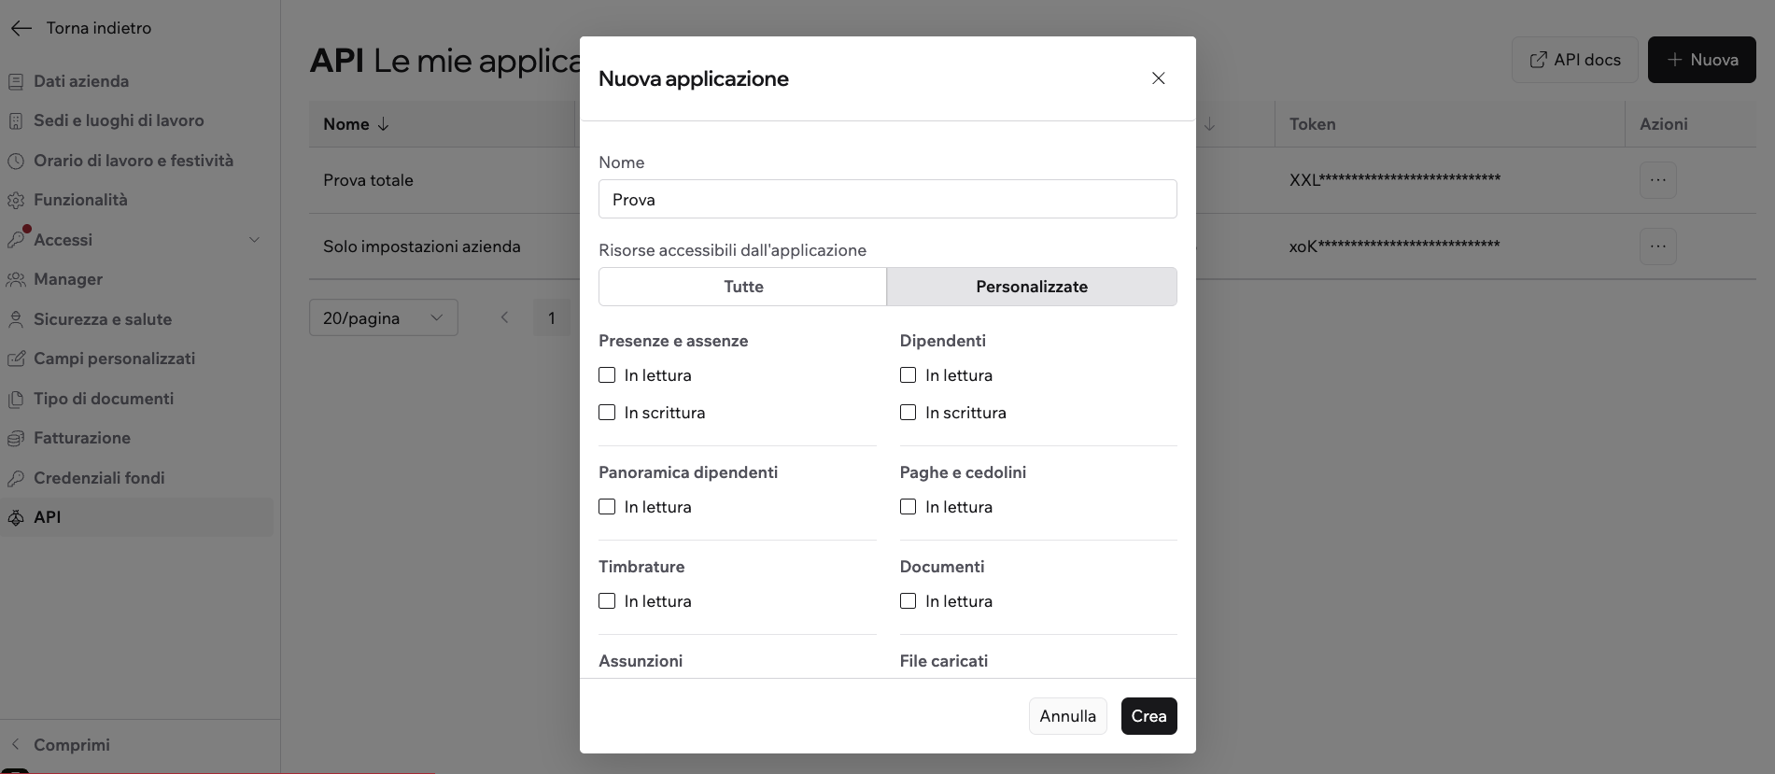
Task: Click the Sedi e luoghi di lavoro building icon
Action: pyautogui.click(x=16, y=121)
